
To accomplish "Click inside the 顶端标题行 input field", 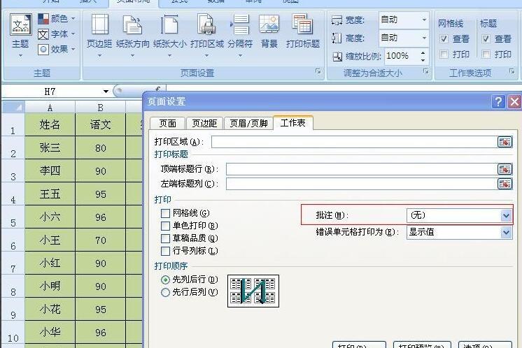I will [360, 169].
